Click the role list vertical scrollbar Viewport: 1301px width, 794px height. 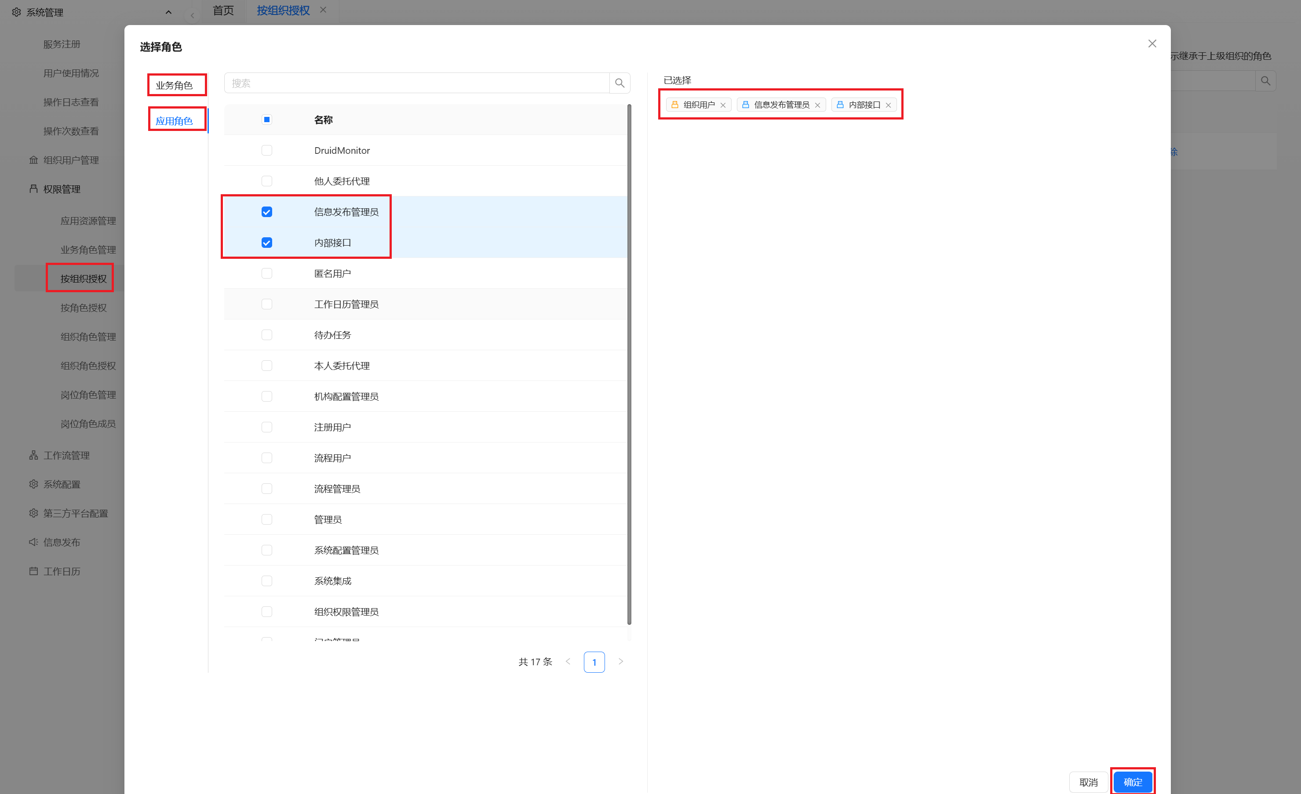tap(629, 364)
